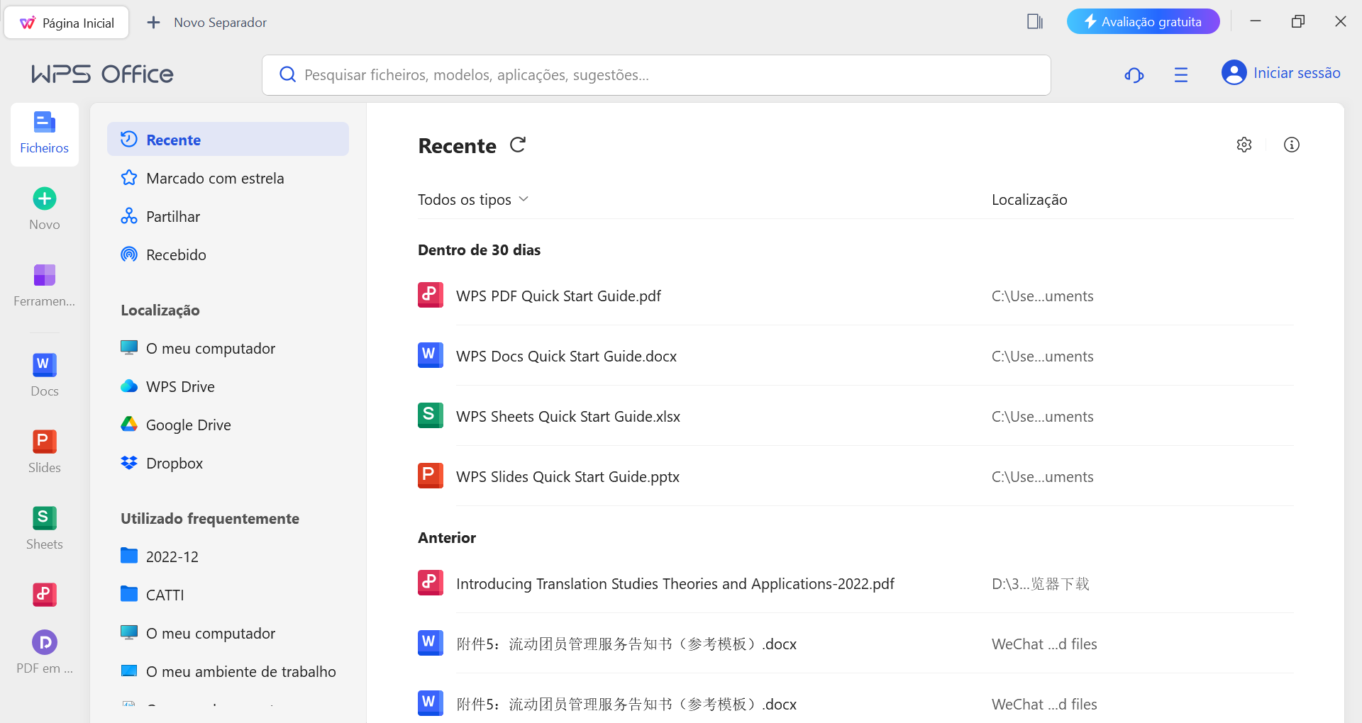Click the green Novo plus icon

45,199
